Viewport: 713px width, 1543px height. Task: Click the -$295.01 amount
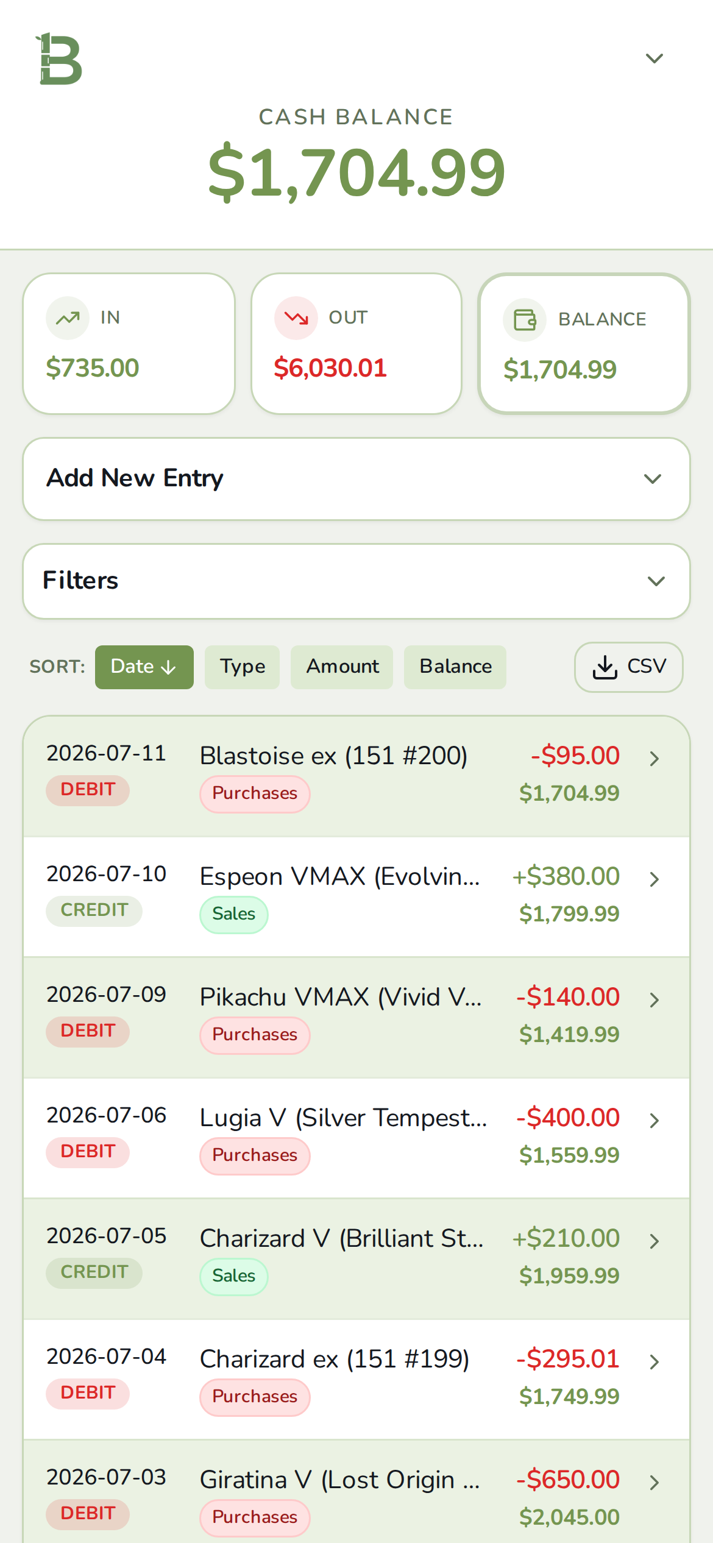568,1359
